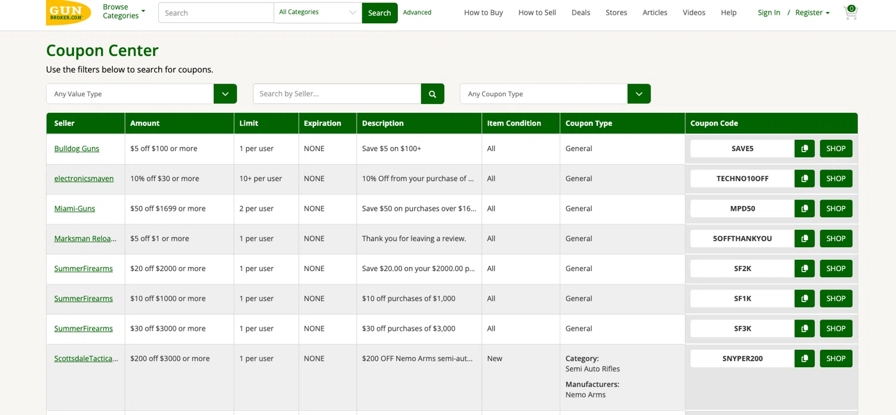The image size is (896, 415).
Task: Focus the Search by Seller field
Action: pos(337,94)
